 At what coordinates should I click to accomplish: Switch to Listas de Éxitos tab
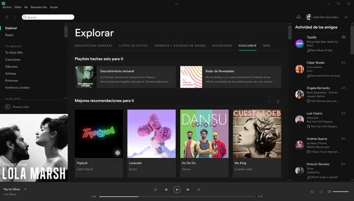(x=133, y=46)
